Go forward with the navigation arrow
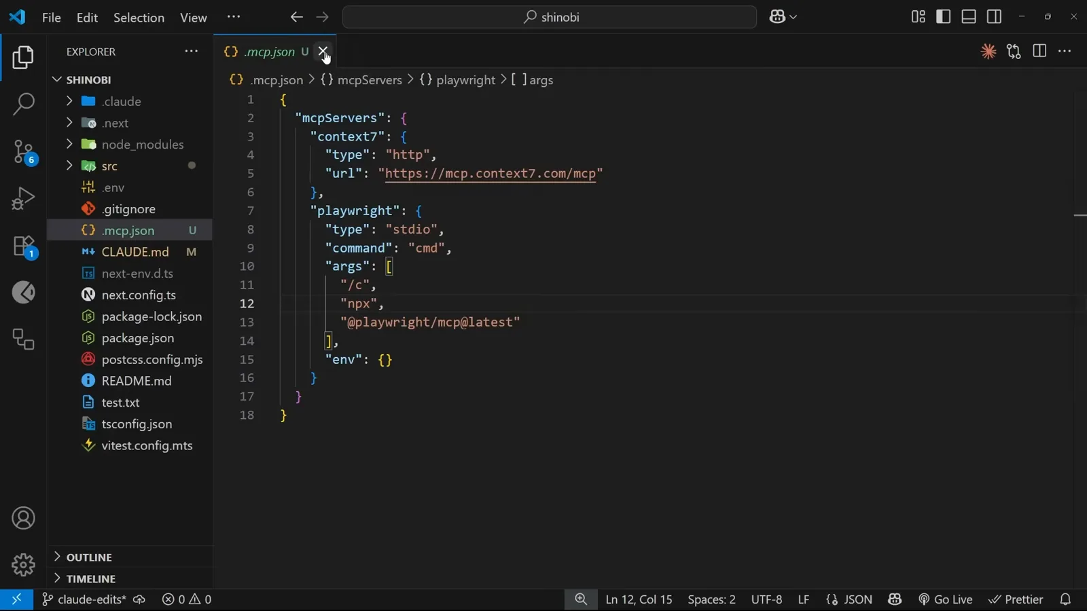 (x=322, y=17)
